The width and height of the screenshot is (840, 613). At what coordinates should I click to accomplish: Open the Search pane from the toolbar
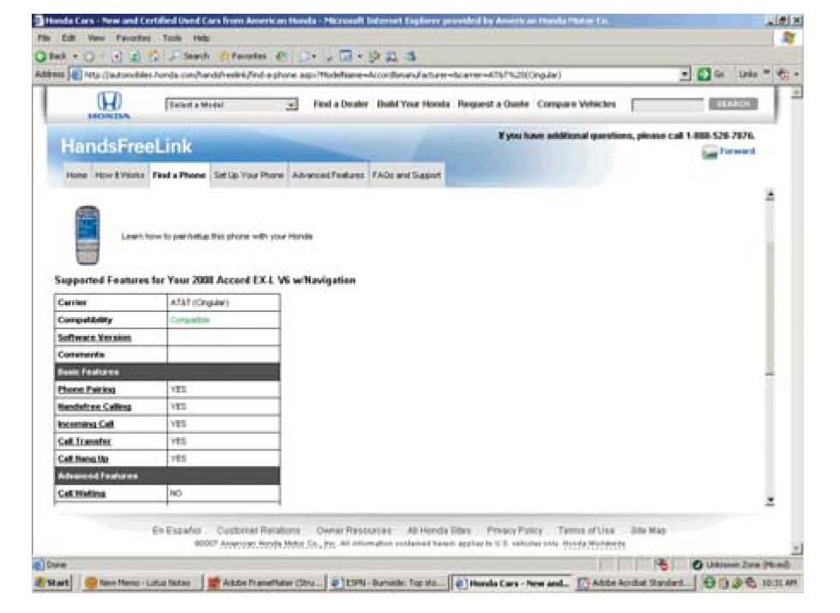click(190, 56)
